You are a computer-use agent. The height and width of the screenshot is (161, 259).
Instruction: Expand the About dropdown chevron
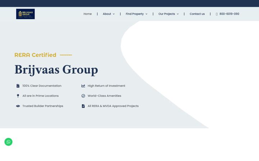(114, 14)
